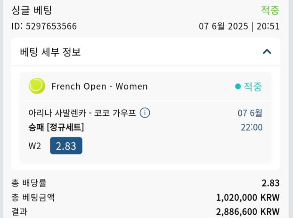Click the French Open - Women title
Viewport: 293px width, 218px height.
(x=99, y=86)
